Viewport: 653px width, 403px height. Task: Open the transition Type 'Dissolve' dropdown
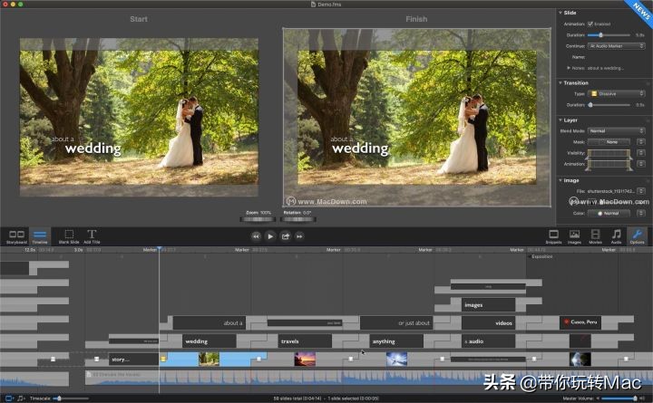tap(616, 93)
